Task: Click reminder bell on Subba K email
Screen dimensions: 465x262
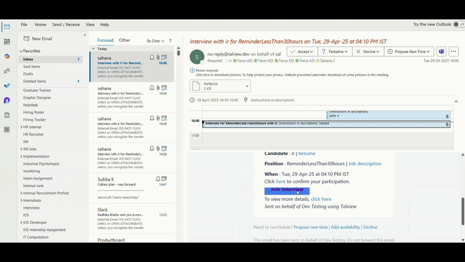Action: click(158, 179)
